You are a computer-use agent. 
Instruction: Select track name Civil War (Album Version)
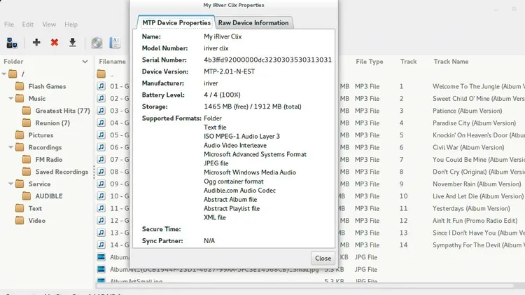pyautogui.click(x=468, y=147)
